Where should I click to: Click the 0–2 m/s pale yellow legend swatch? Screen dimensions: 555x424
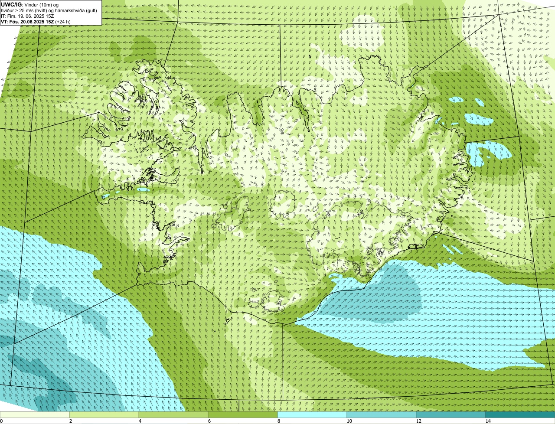[x=35, y=415]
